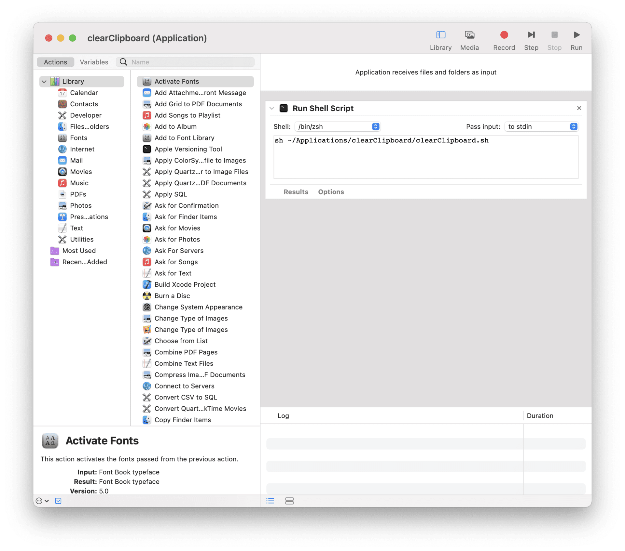
Task: Remove the Run Shell Script action
Action: click(x=579, y=108)
